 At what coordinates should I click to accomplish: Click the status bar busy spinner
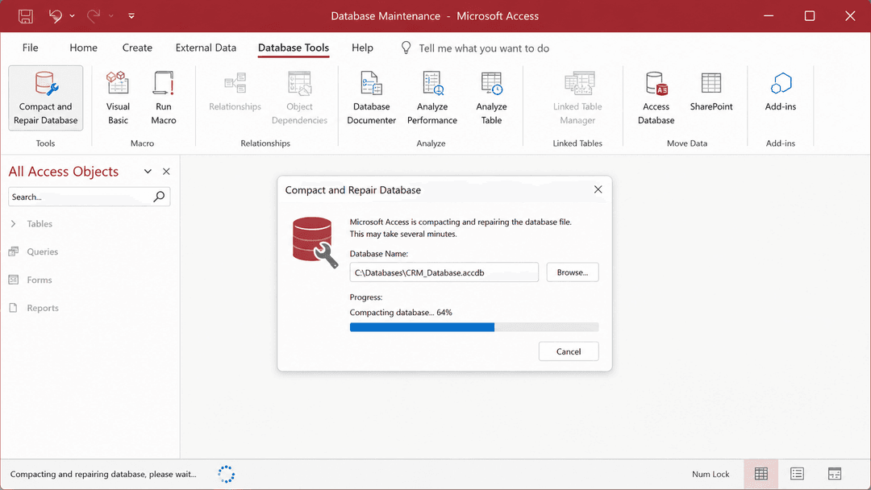coord(226,474)
